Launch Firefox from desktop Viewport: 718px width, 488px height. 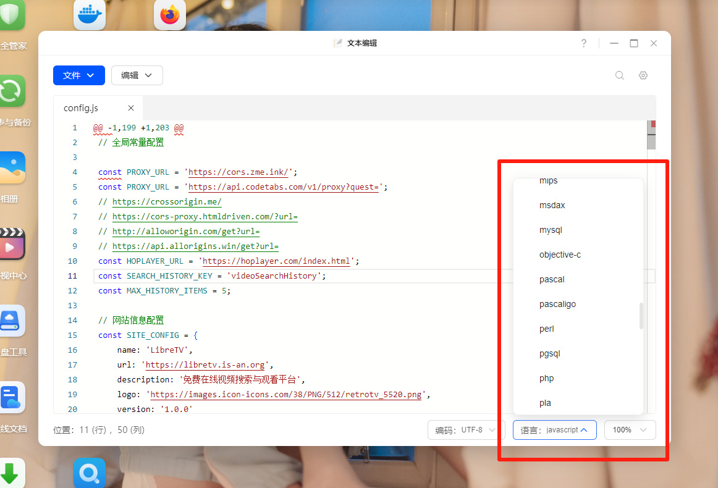(170, 15)
